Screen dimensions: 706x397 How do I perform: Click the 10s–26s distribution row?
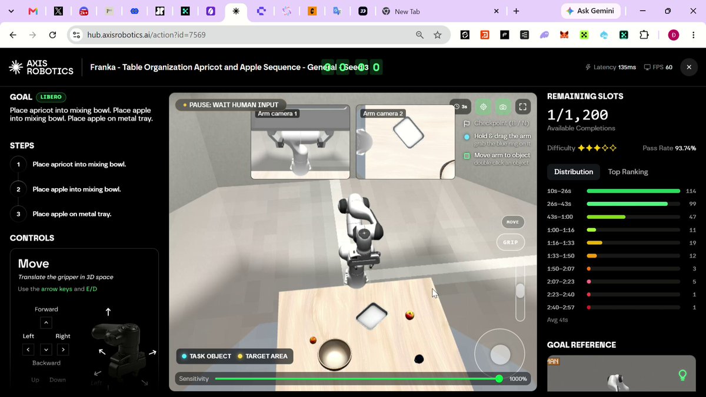click(x=622, y=191)
